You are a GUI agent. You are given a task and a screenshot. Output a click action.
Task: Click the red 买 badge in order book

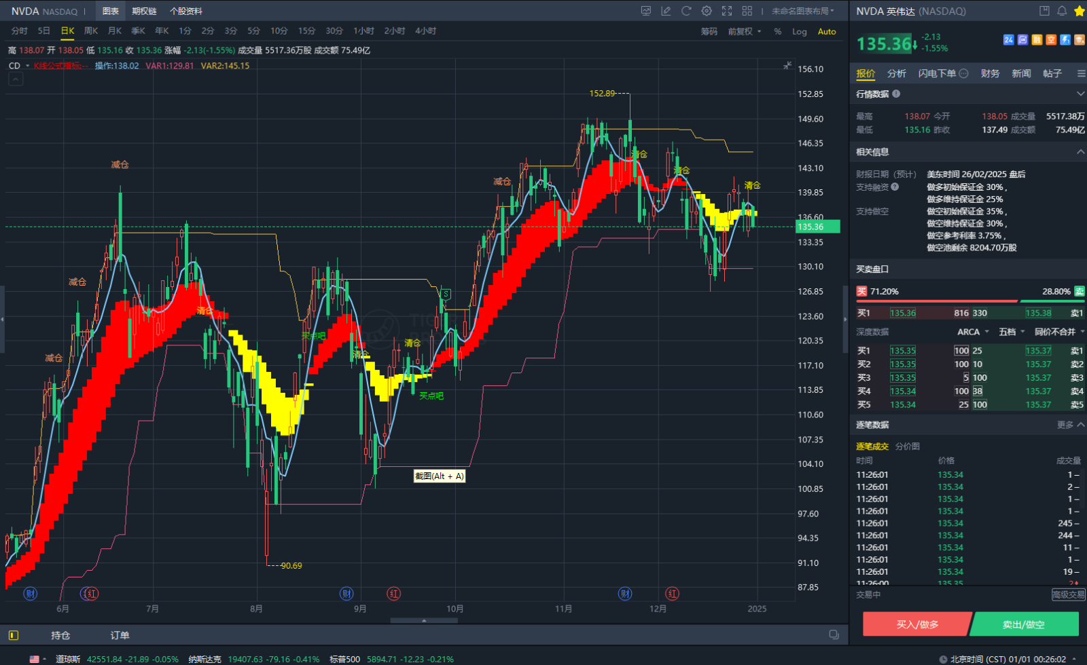click(861, 291)
